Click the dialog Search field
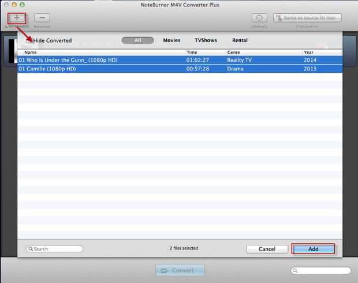This screenshot has height=283, width=358. coord(55,249)
